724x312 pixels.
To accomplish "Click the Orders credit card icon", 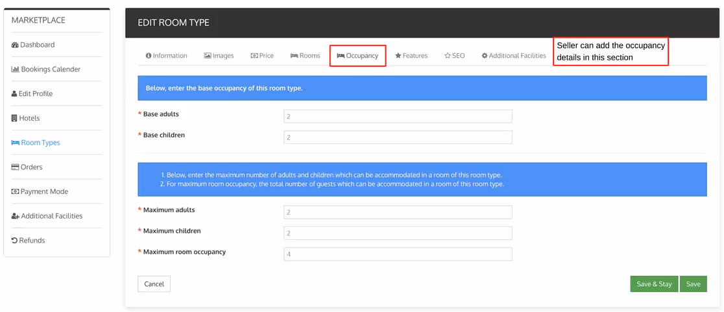I will 15,167.
